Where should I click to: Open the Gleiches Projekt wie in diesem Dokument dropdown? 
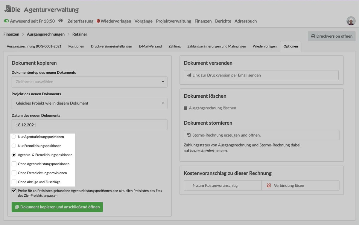[89, 103]
